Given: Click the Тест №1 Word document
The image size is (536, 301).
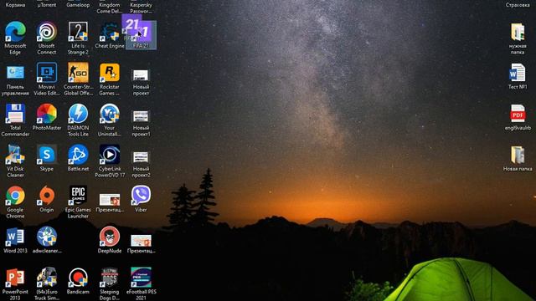Looking at the screenshot, I should (x=518, y=76).
